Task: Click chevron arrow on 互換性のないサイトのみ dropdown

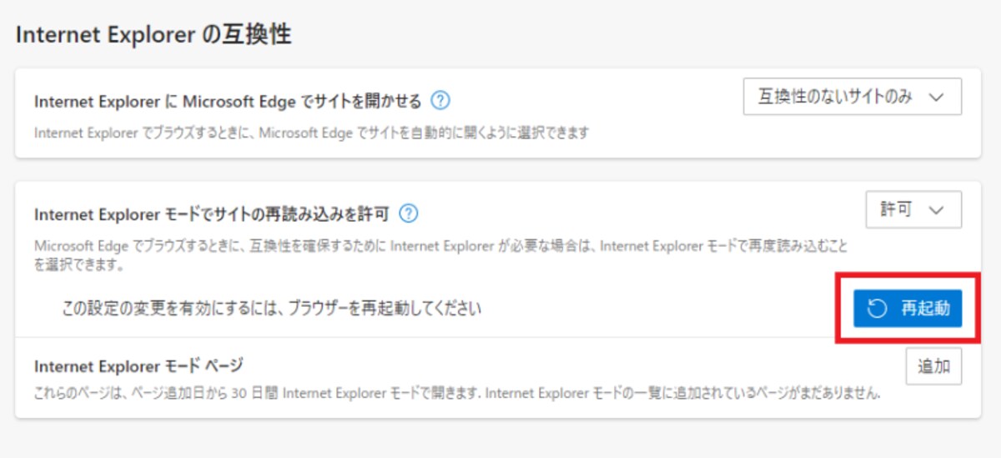Action: (x=936, y=97)
